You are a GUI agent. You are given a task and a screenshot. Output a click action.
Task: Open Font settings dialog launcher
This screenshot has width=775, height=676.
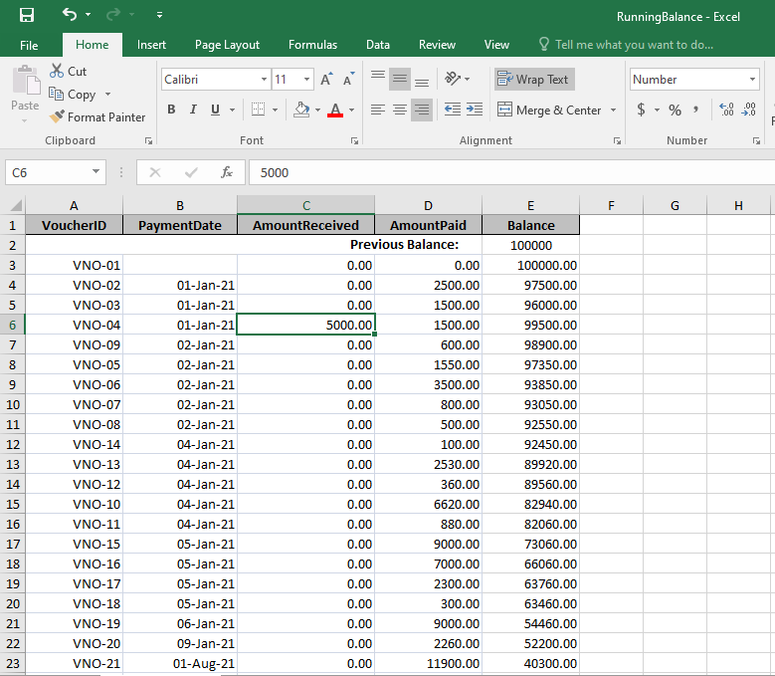point(354,141)
